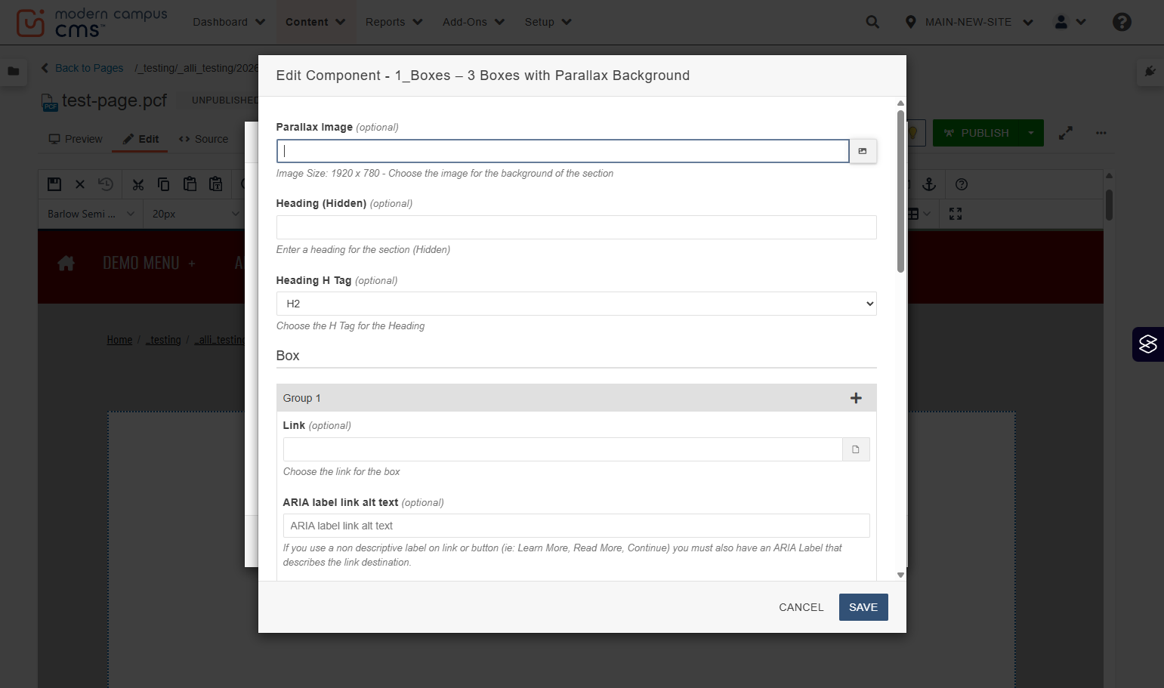The width and height of the screenshot is (1164, 688).
Task: Click the Link file chooser icon
Action: (856, 449)
